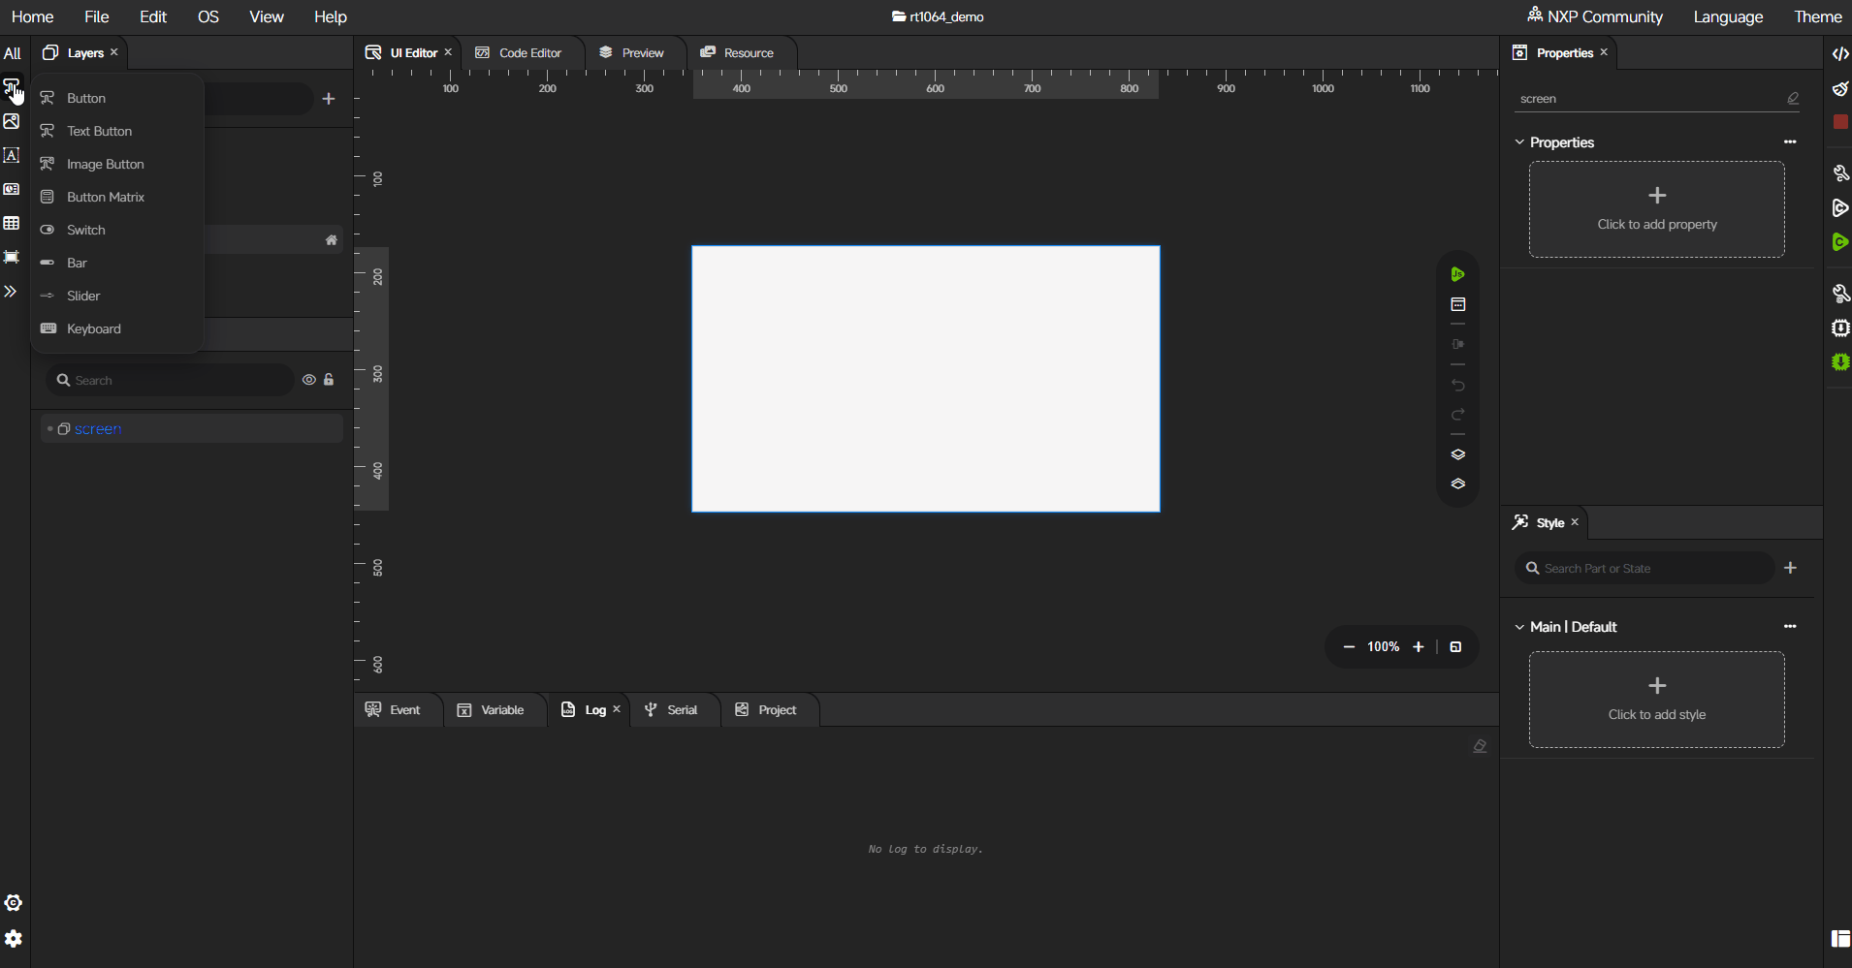Open the Theme menu
The image size is (1852, 968).
pyautogui.click(x=1818, y=16)
